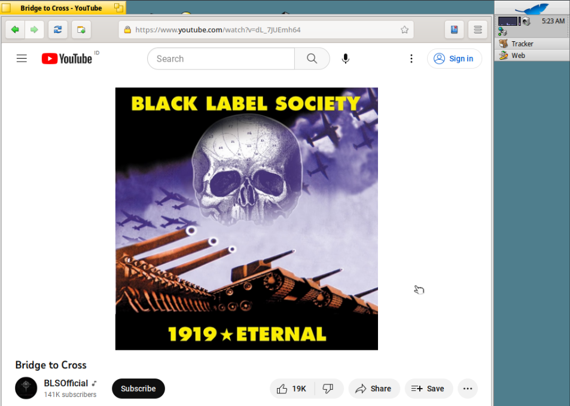This screenshot has width=570, height=406.
Task: Open more actions ellipsis below the video
Action: click(468, 389)
